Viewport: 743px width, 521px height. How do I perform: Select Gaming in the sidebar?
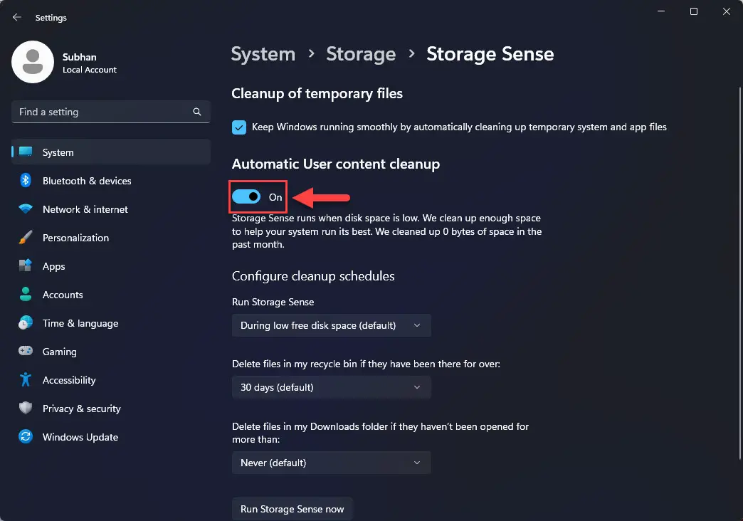[111, 352]
